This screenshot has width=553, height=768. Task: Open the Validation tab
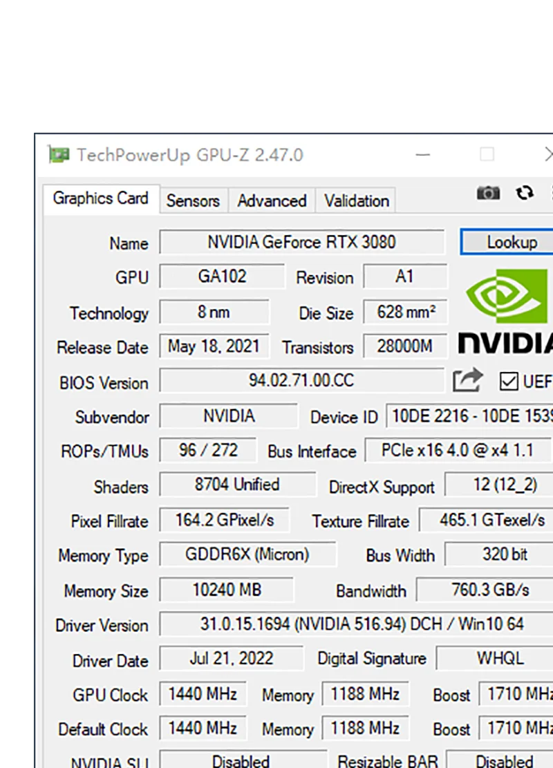click(x=357, y=201)
